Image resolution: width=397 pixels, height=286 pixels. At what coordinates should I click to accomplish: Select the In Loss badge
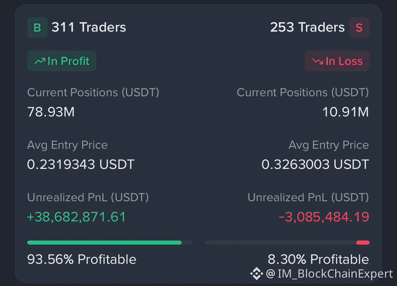click(x=337, y=61)
